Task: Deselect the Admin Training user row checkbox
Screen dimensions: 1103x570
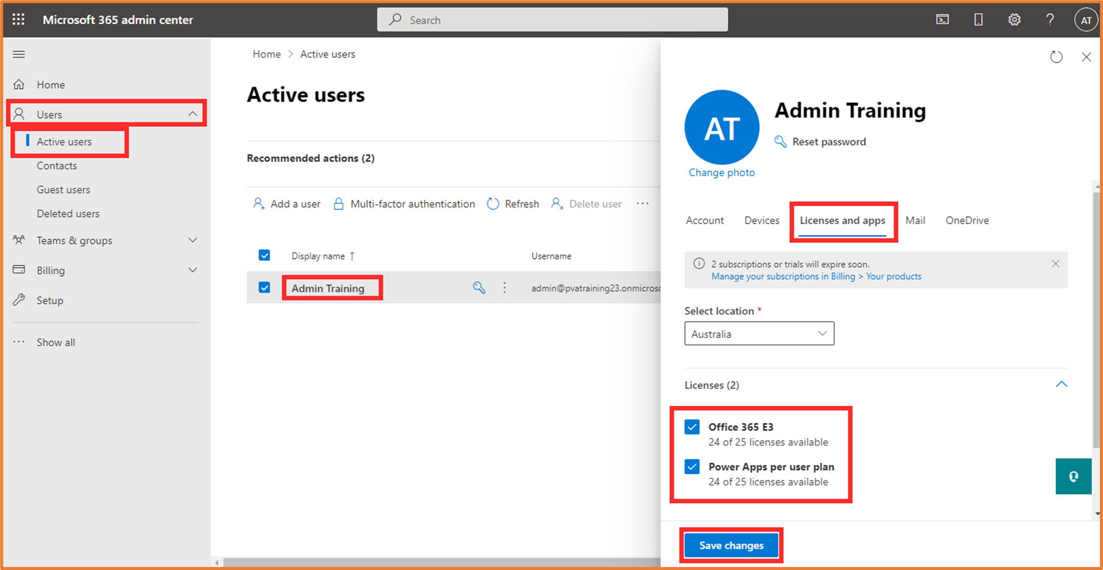Action: tap(265, 288)
